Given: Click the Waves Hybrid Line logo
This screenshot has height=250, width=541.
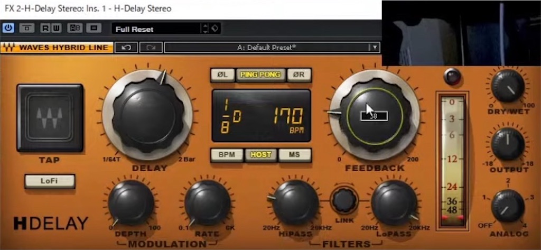Looking at the screenshot, I should [x=57, y=48].
